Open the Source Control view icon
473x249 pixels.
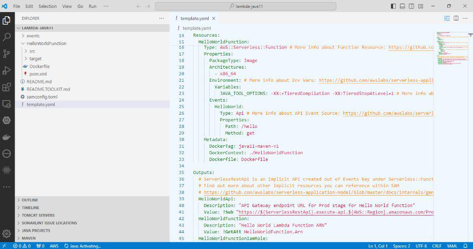tap(6, 53)
